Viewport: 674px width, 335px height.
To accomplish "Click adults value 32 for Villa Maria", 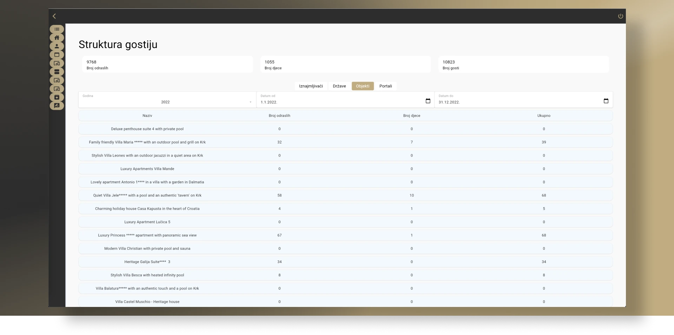I will [279, 142].
